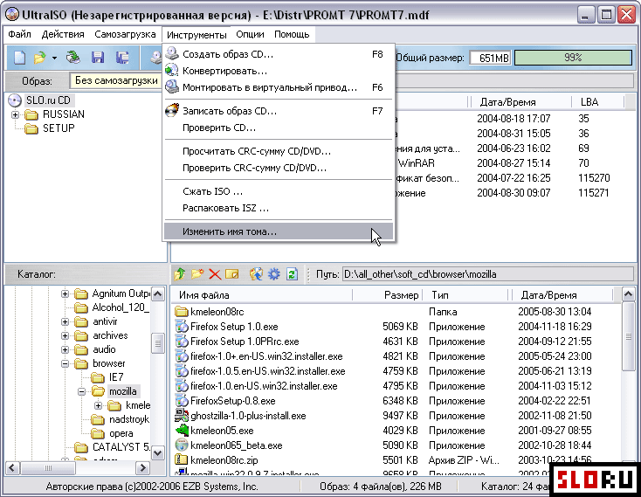Choose Просчитать CRC-сумму CD/DVD… entry
641x497 pixels.
click(x=279, y=151)
